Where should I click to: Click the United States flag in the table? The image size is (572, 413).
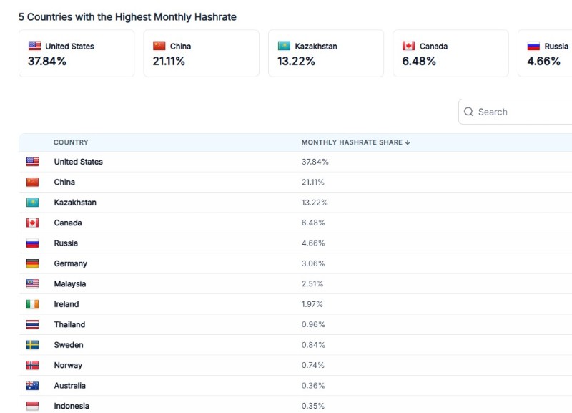[x=32, y=162]
